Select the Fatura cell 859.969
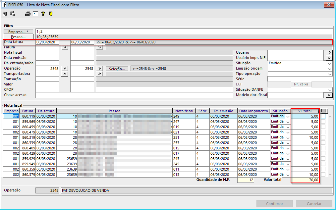Image resolution: width=336 pixels, height=210 pixels. 28,122
